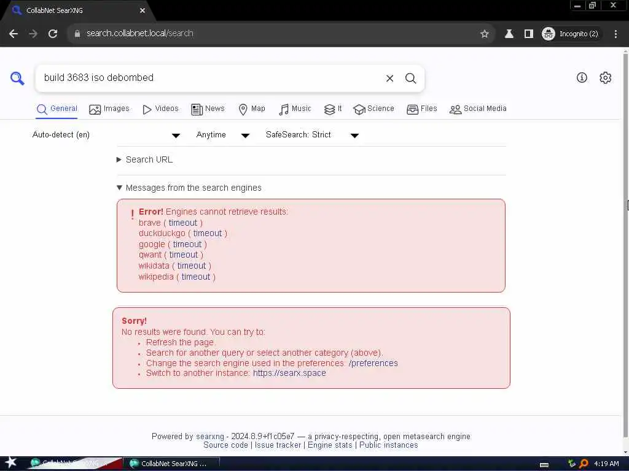Click the SearXNG magnifier logo

(x=17, y=78)
